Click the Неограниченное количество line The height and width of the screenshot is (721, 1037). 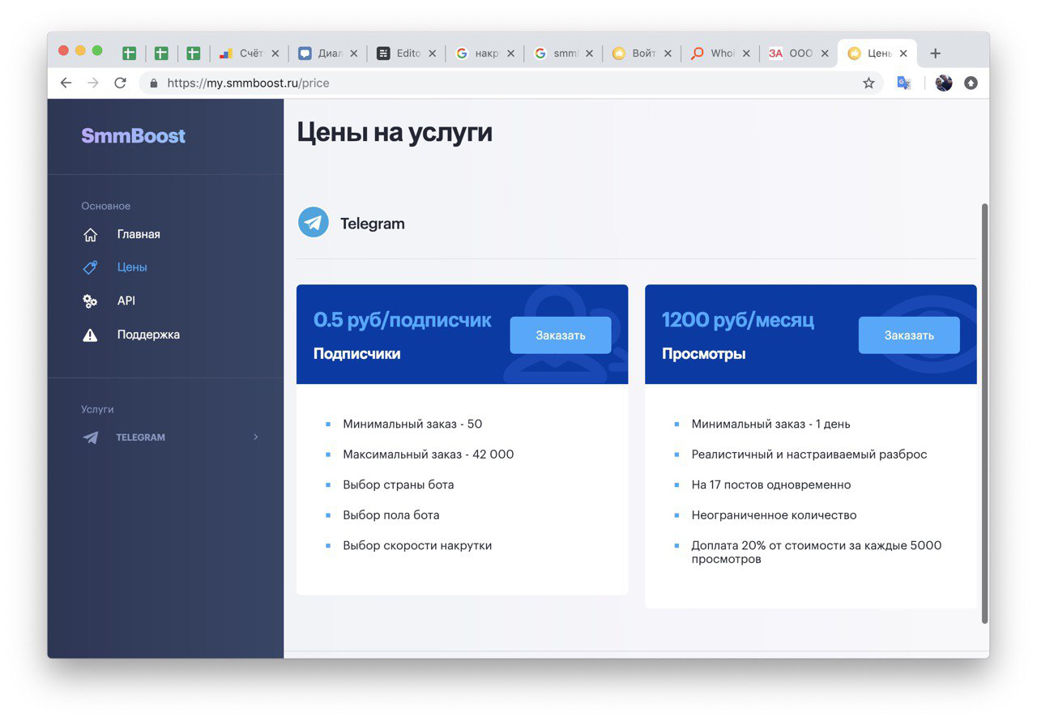774,515
